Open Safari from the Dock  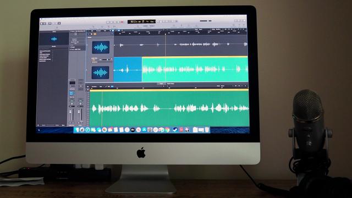click(87, 130)
